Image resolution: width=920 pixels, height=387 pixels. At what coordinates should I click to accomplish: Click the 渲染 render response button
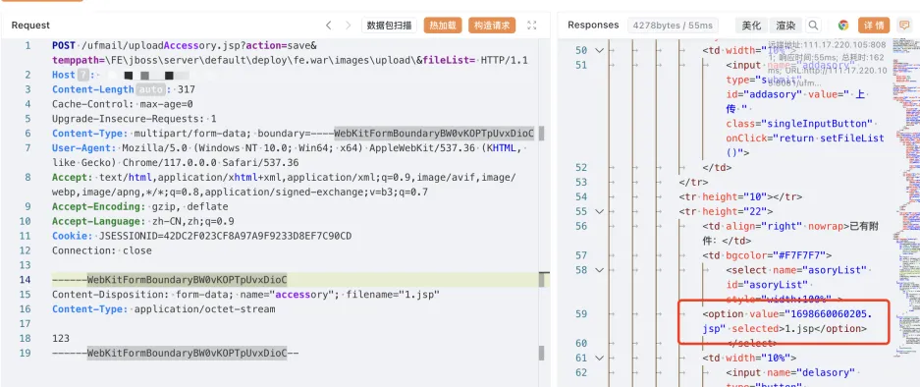click(785, 26)
